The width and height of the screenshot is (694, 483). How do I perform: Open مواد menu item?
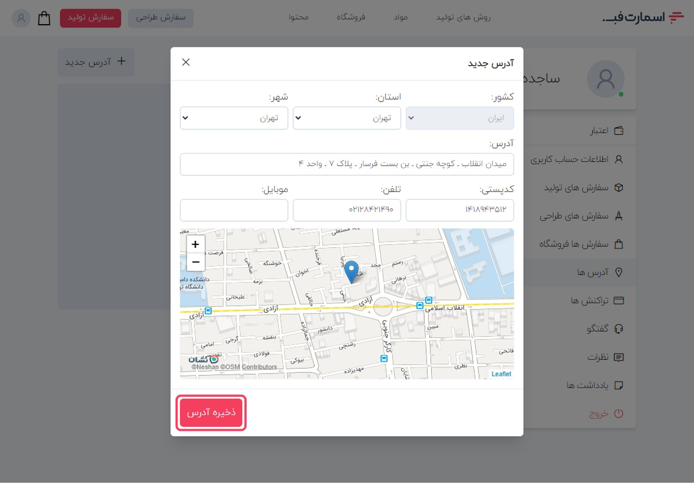click(401, 17)
